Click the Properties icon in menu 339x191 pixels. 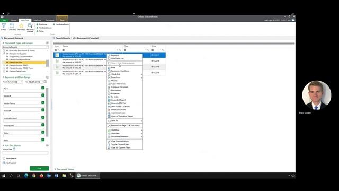[109, 93]
